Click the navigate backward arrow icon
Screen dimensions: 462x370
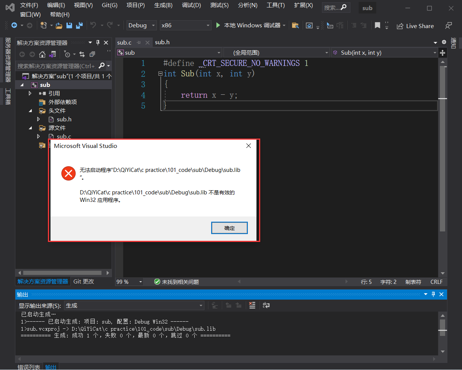(x=14, y=25)
